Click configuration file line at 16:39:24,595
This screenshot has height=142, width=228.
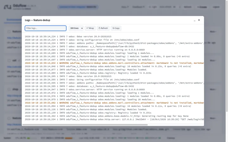(x=82, y=80)
